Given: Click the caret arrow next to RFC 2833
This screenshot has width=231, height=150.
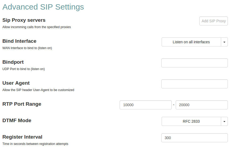Looking at the screenshot, I should pyautogui.click(x=224, y=121).
